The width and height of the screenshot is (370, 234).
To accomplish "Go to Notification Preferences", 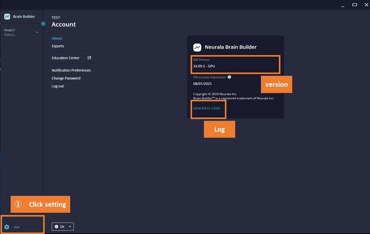I will [x=71, y=70].
